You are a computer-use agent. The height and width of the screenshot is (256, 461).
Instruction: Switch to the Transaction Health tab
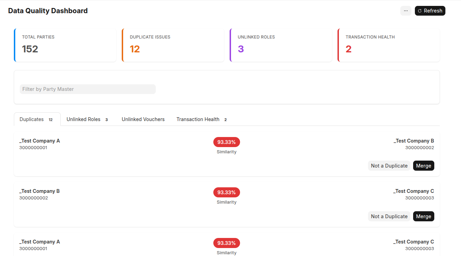tap(201, 119)
